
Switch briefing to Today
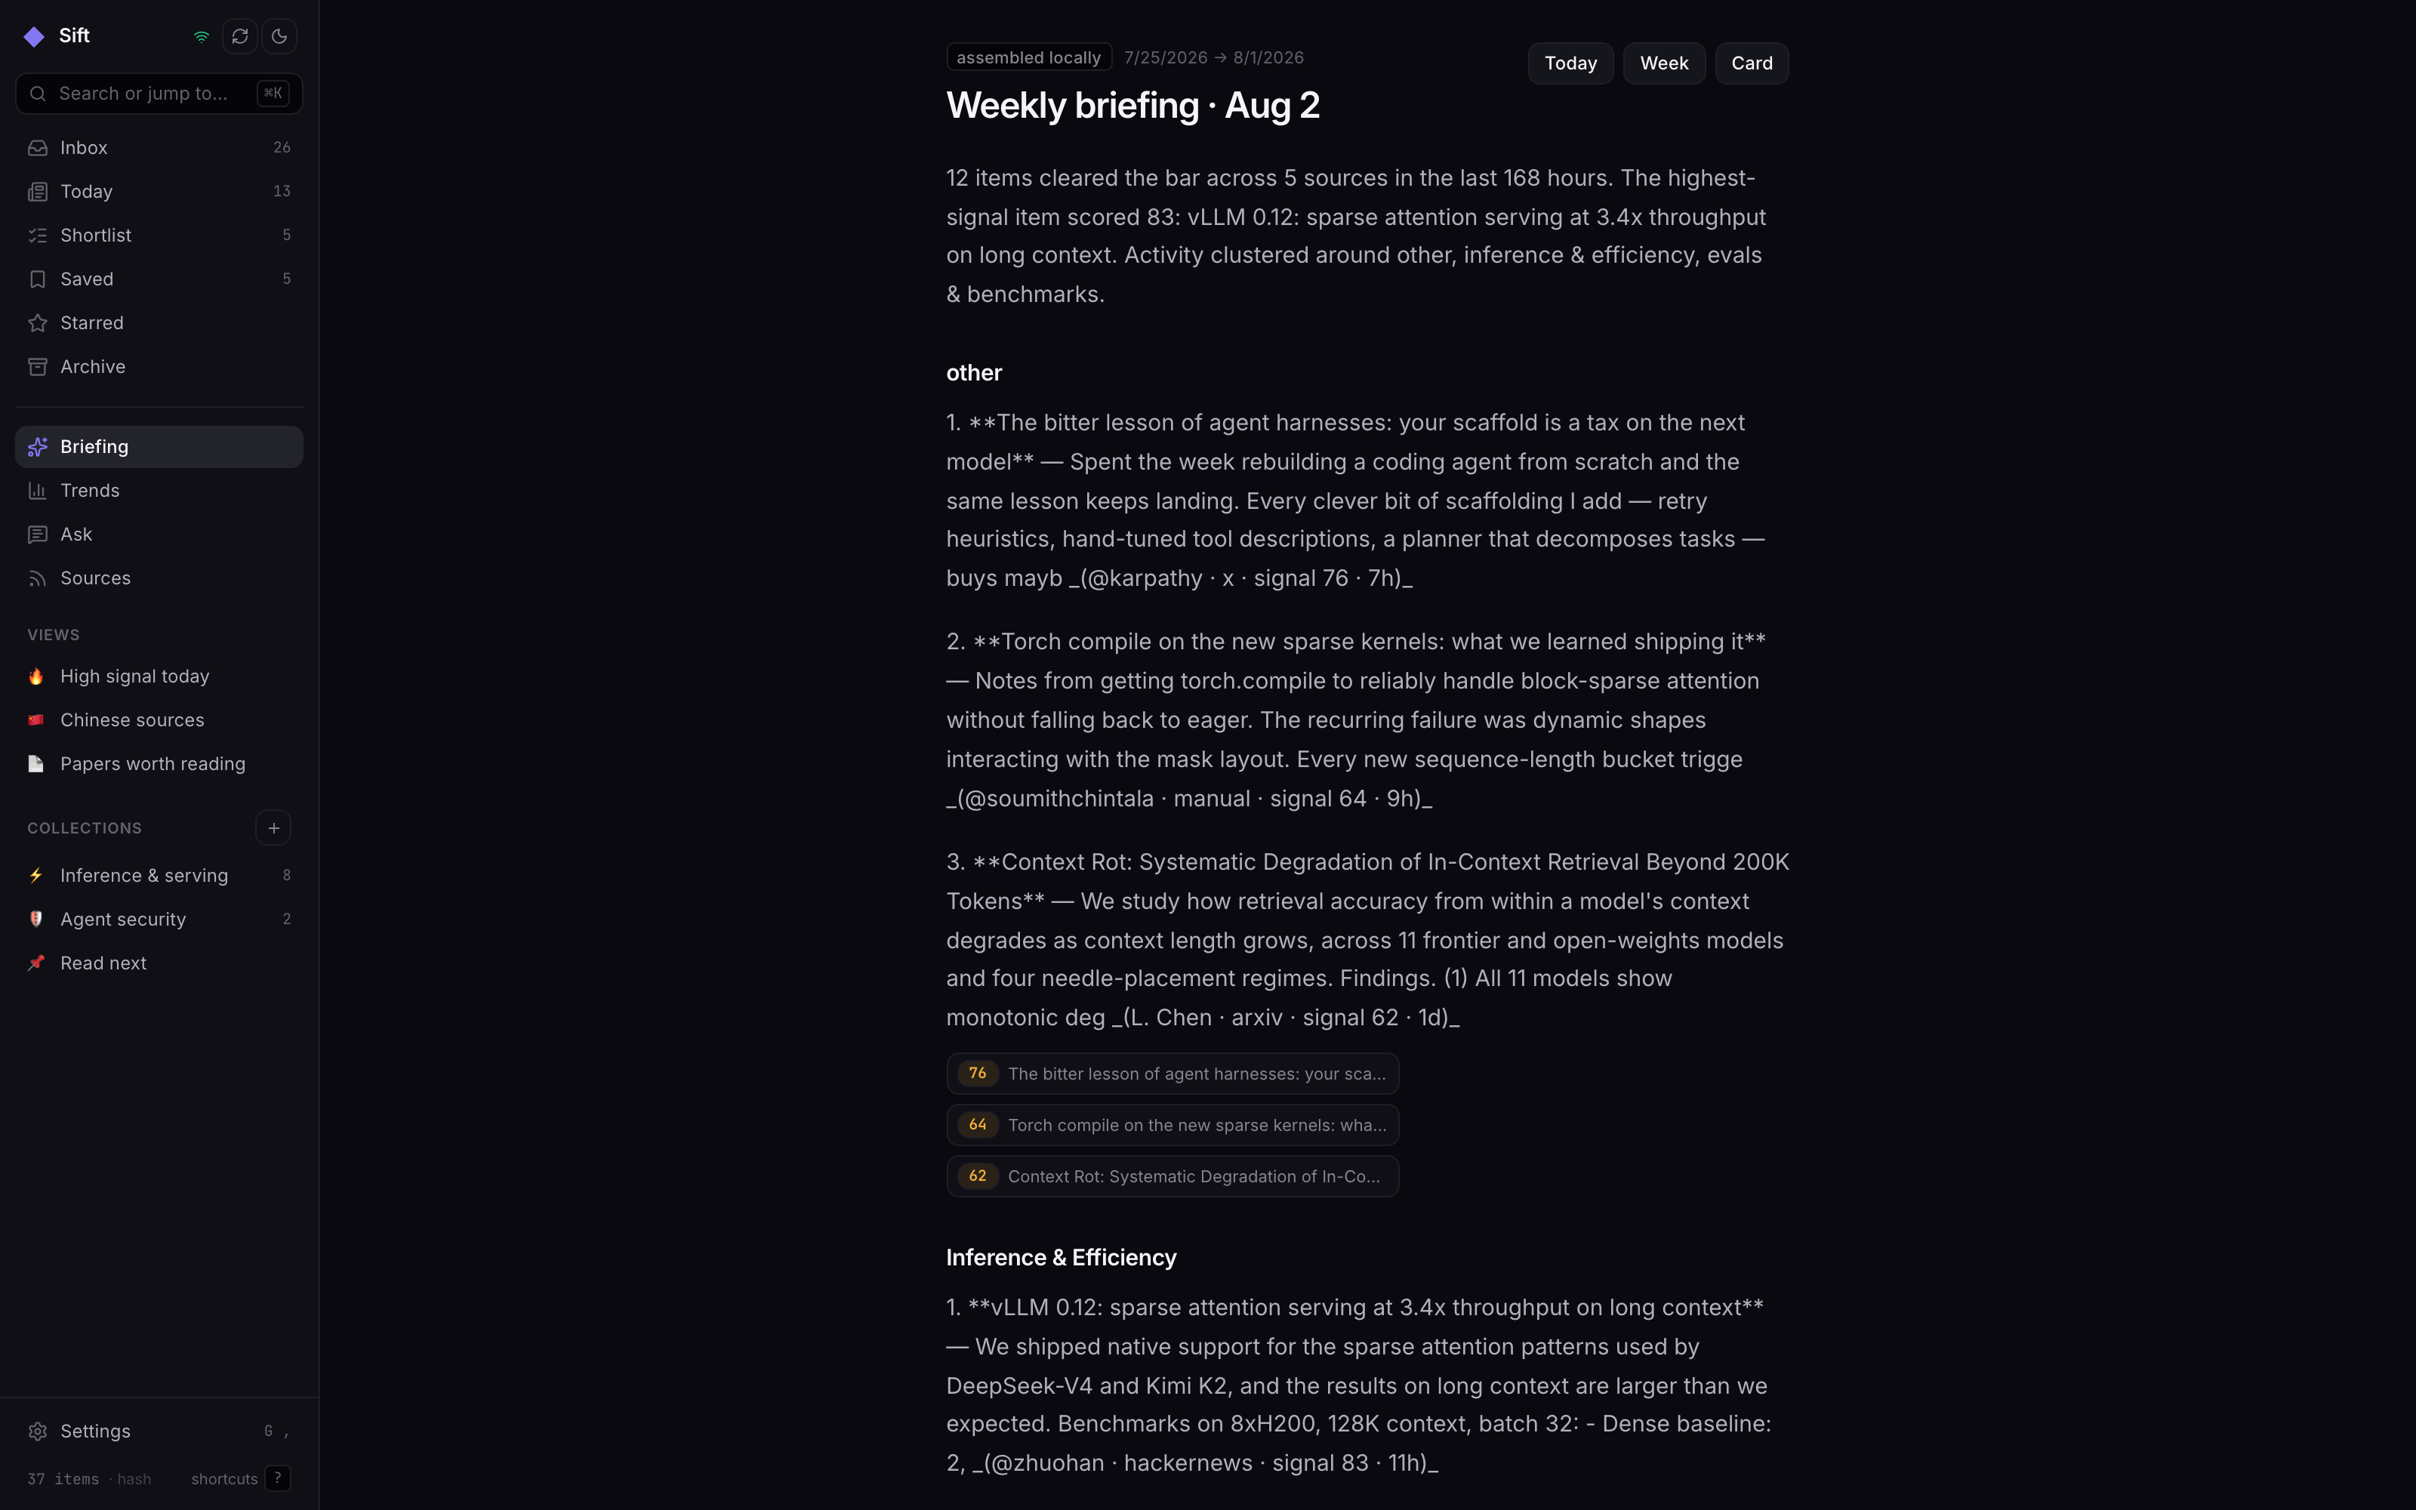(1570, 64)
